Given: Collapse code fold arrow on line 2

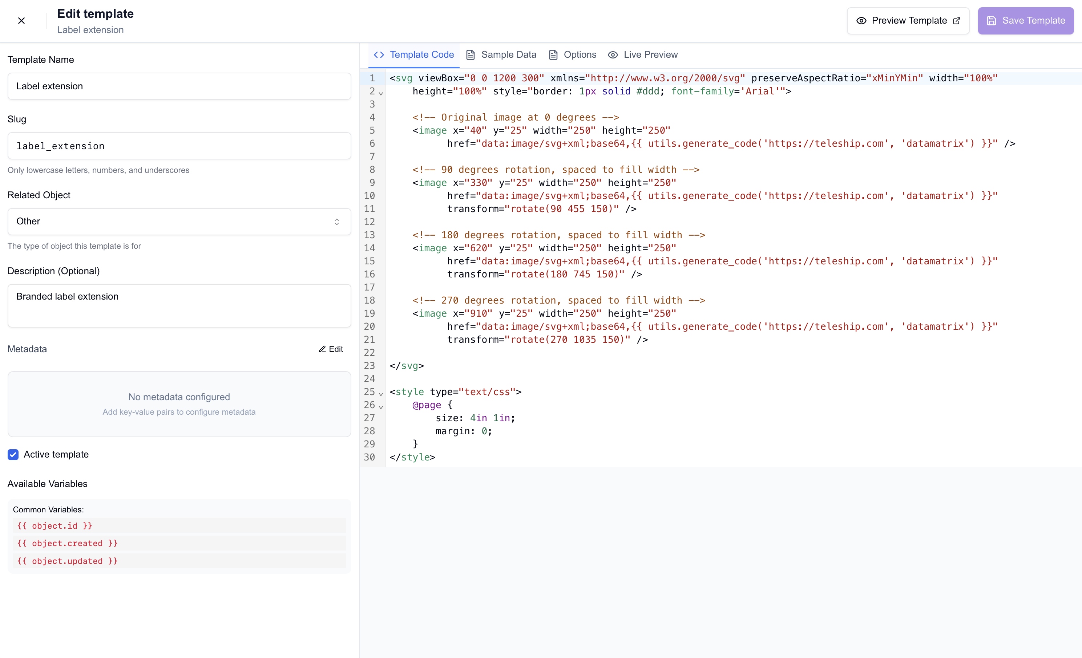Looking at the screenshot, I should (381, 93).
